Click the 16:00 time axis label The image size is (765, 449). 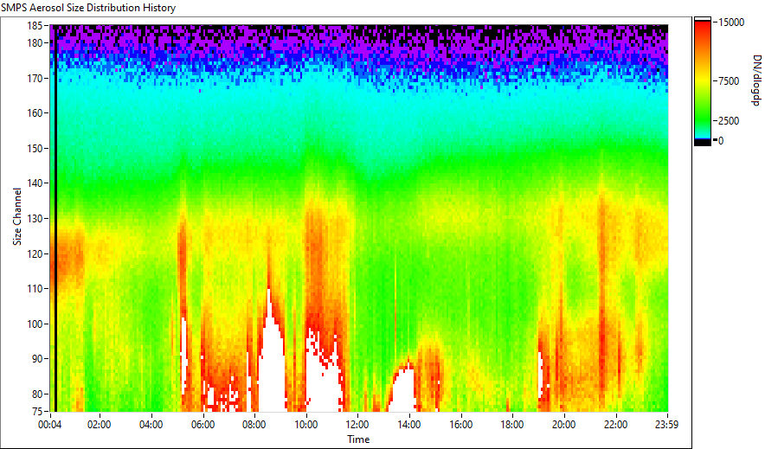pyautogui.click(x=460, y=425)
